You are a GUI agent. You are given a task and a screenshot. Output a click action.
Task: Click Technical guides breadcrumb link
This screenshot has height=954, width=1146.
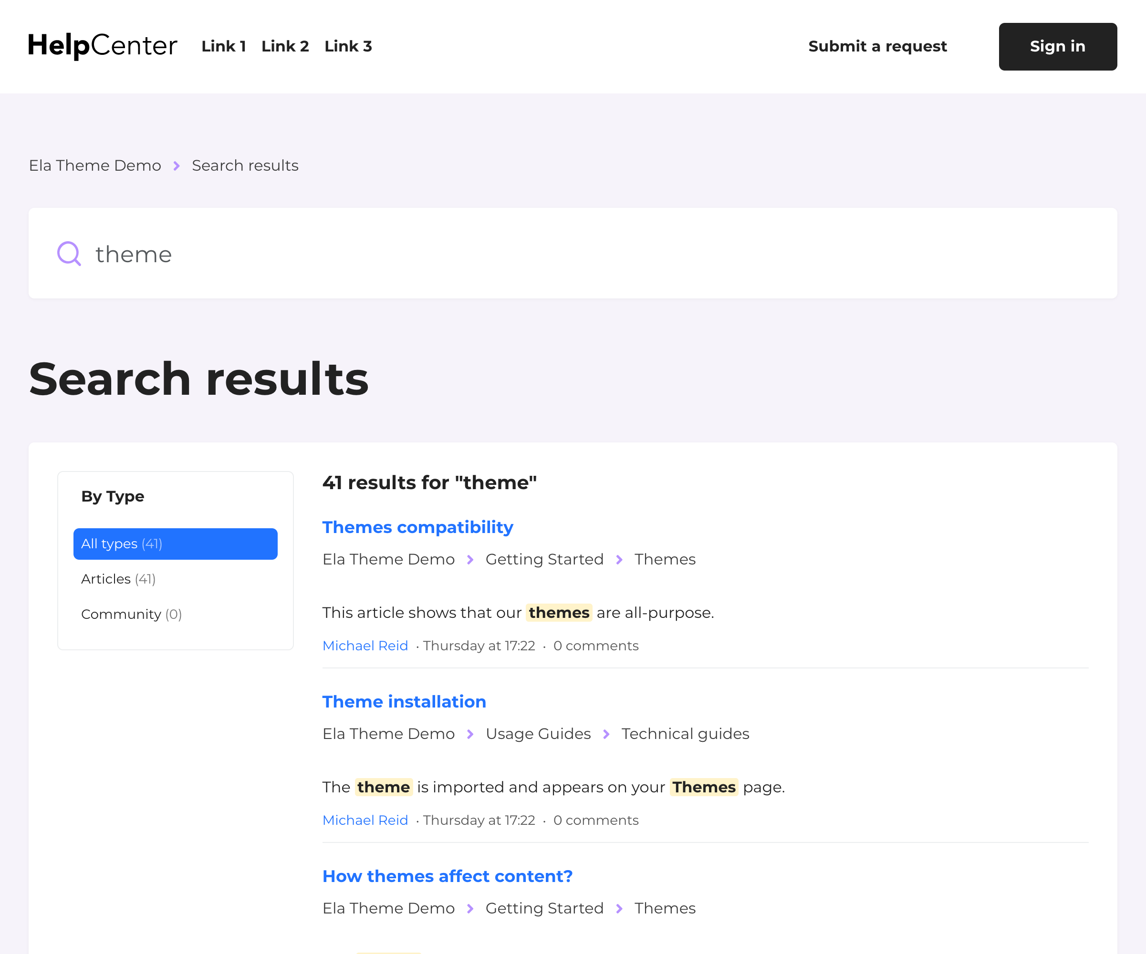685,734
